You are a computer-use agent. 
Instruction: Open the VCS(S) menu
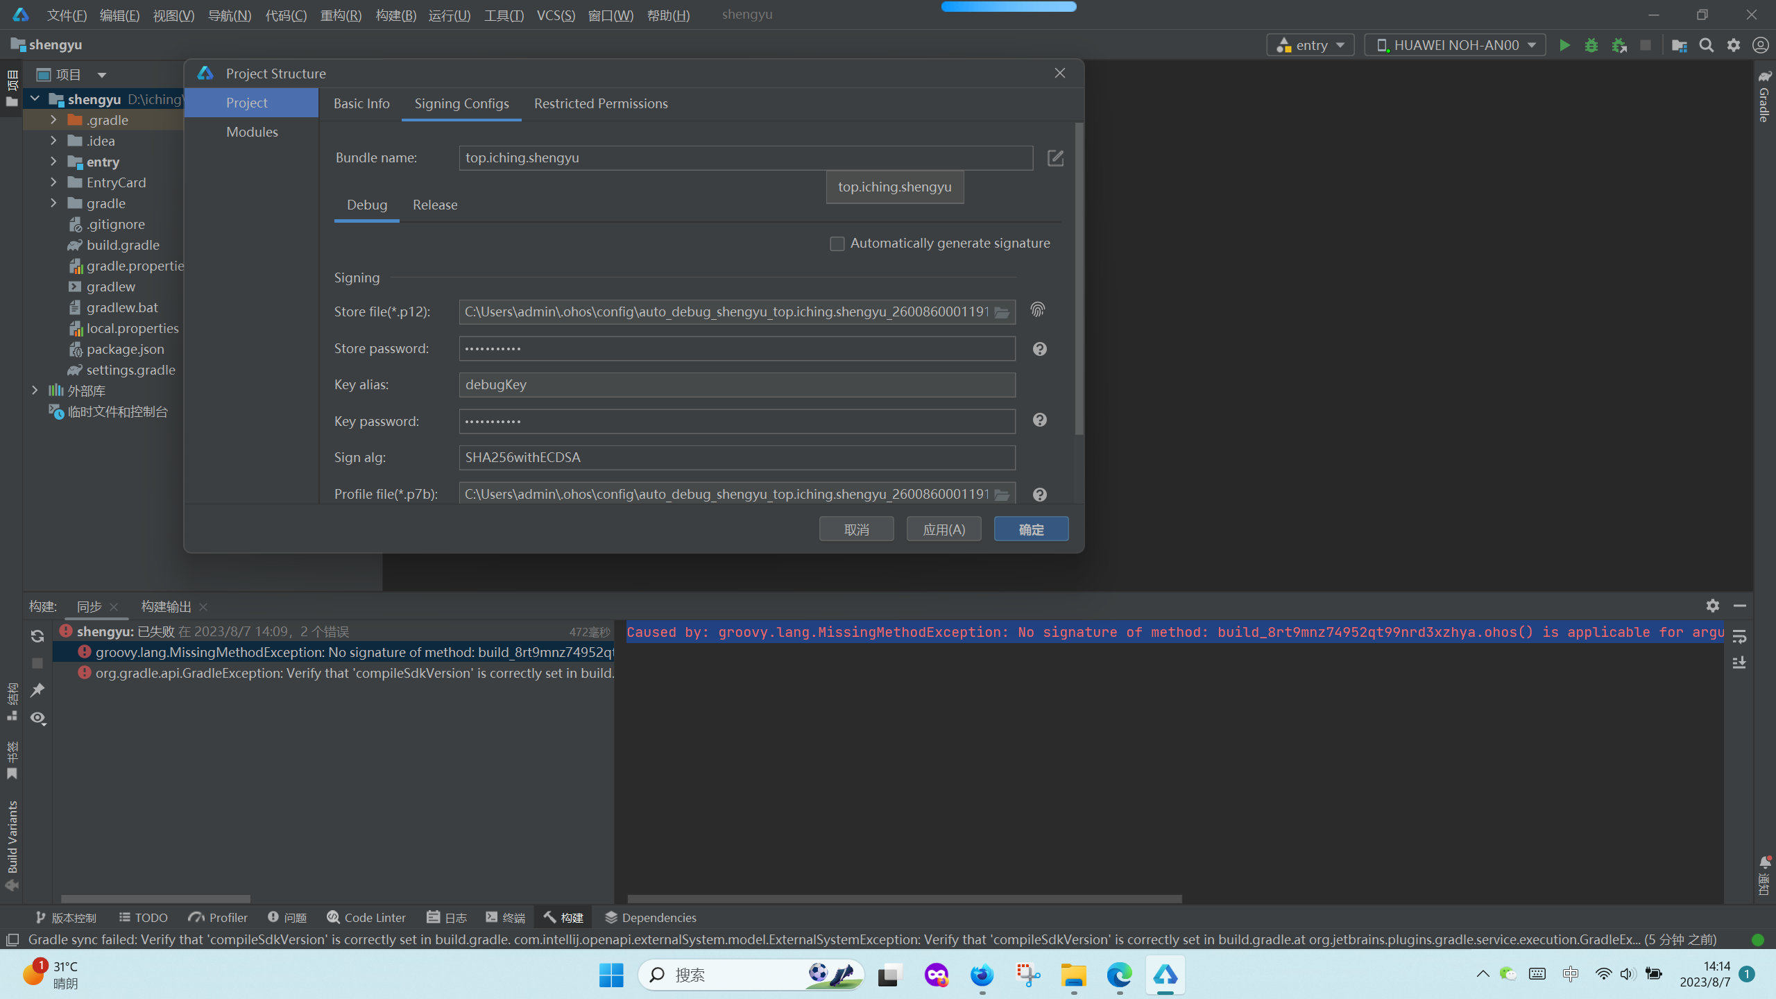point(556,15)
